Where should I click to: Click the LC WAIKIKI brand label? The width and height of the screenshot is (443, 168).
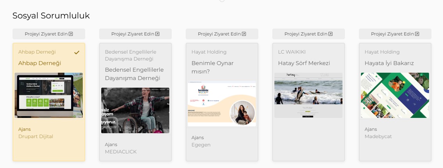point(292,52)
